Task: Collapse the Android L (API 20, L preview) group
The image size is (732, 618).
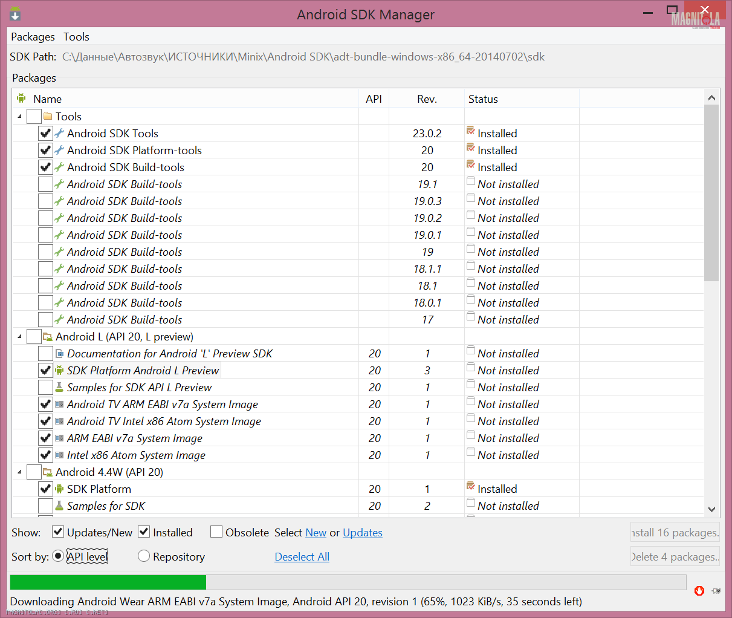Action: coord(19,336)
